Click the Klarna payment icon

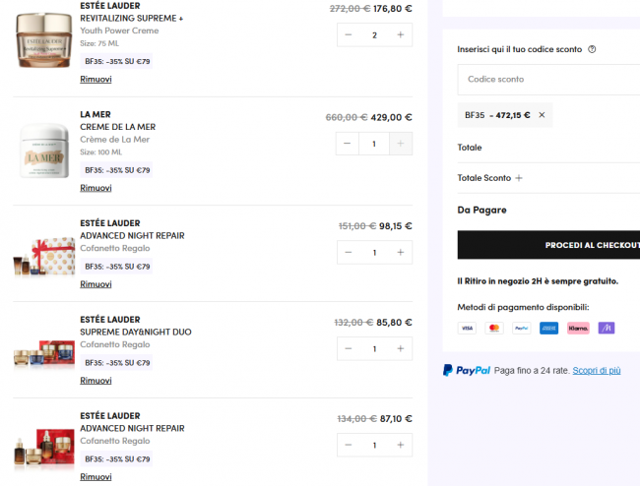[578, 328]
